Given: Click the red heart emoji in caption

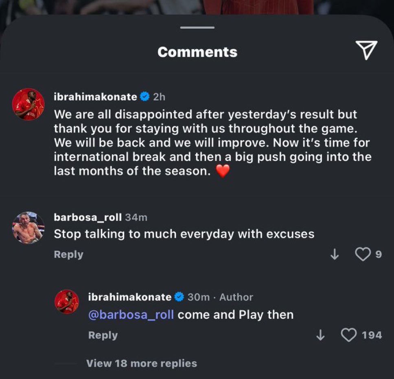Looking at the screenshot, I should point(223,171).
